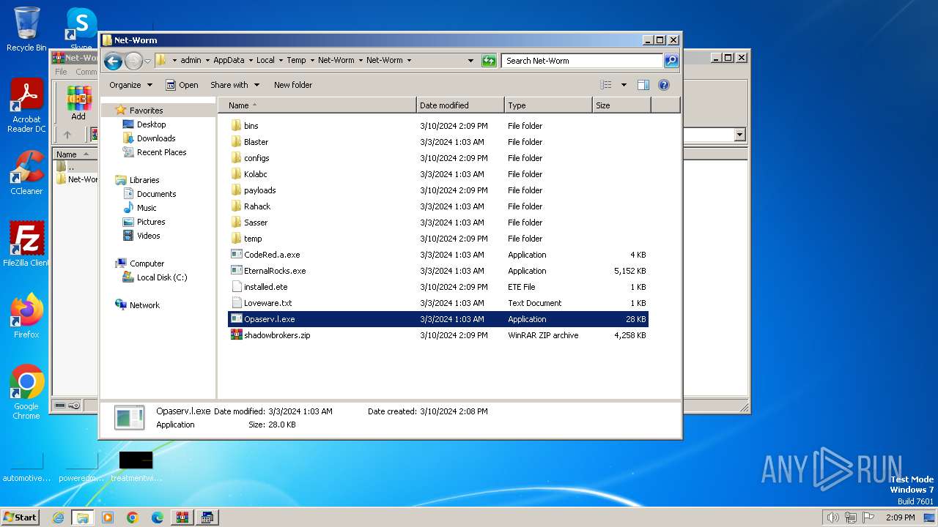Refresh the Net-Worm folder view
938x527 pixels.
[x=489, y=61]
